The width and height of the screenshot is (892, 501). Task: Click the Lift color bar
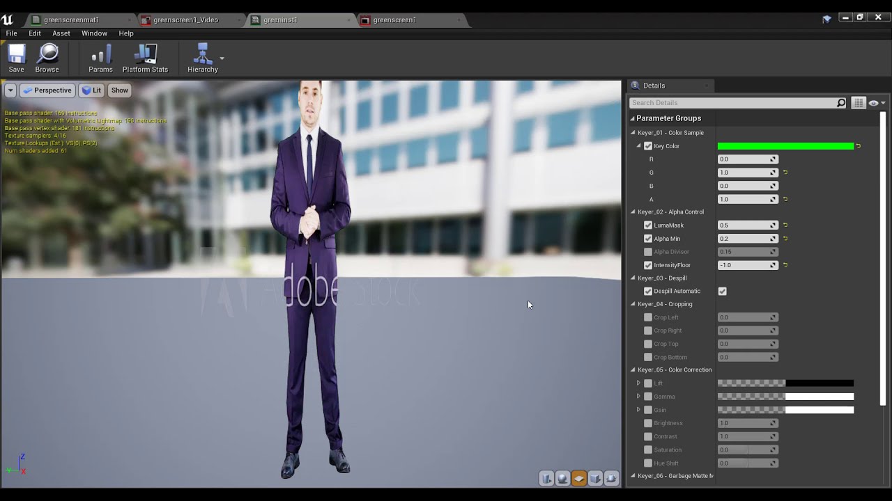click(785, 383)
